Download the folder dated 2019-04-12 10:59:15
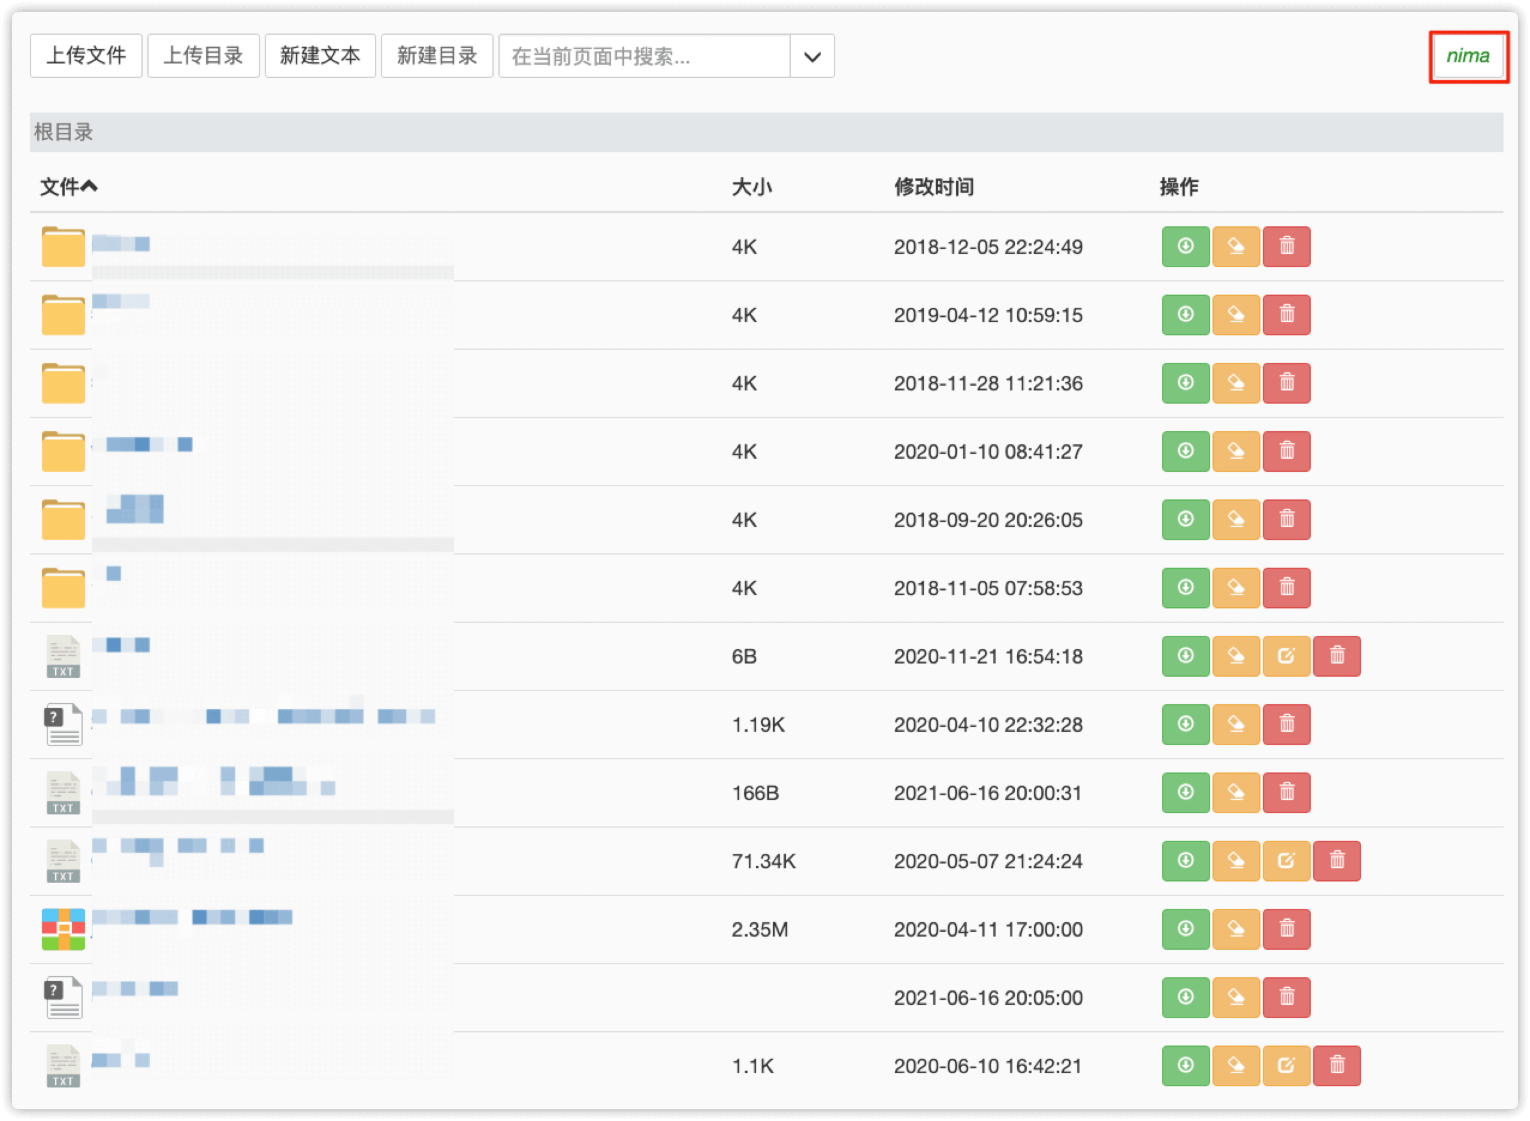Image resolution: width=1530 pixels, height=1121 pixels. coord(1185,315)
